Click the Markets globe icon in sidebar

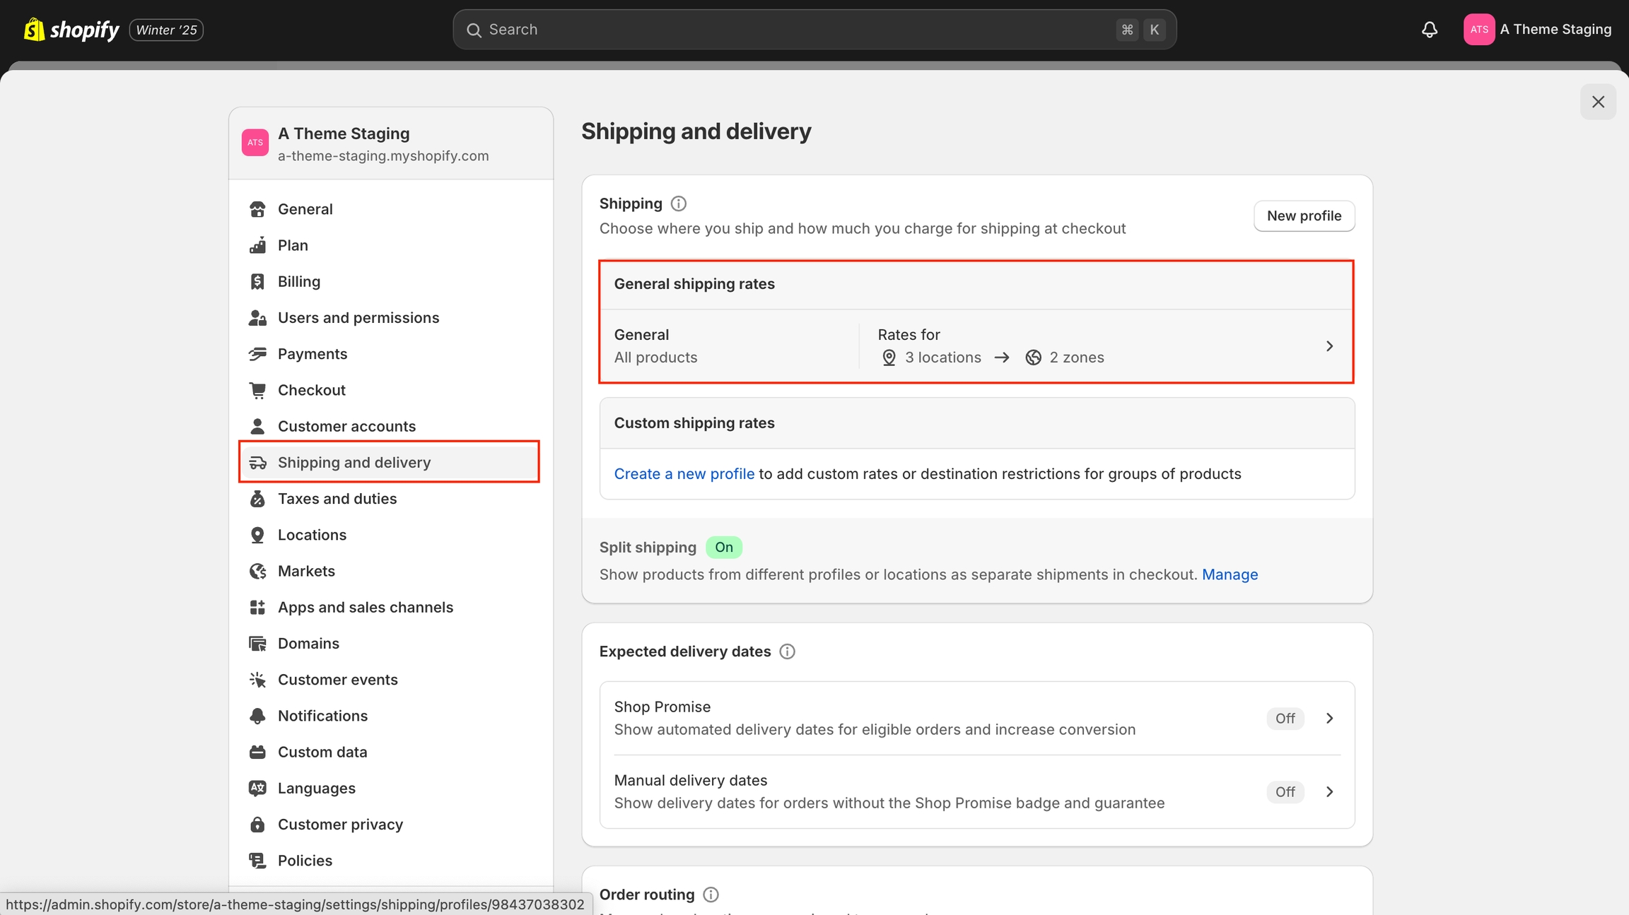tap(257, 571)
